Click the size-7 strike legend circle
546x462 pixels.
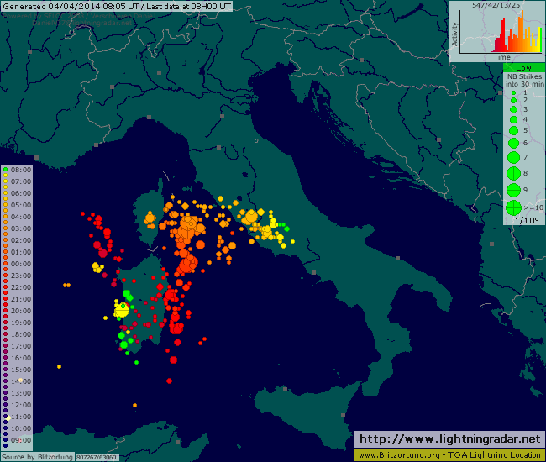click(x=513, y=157)
